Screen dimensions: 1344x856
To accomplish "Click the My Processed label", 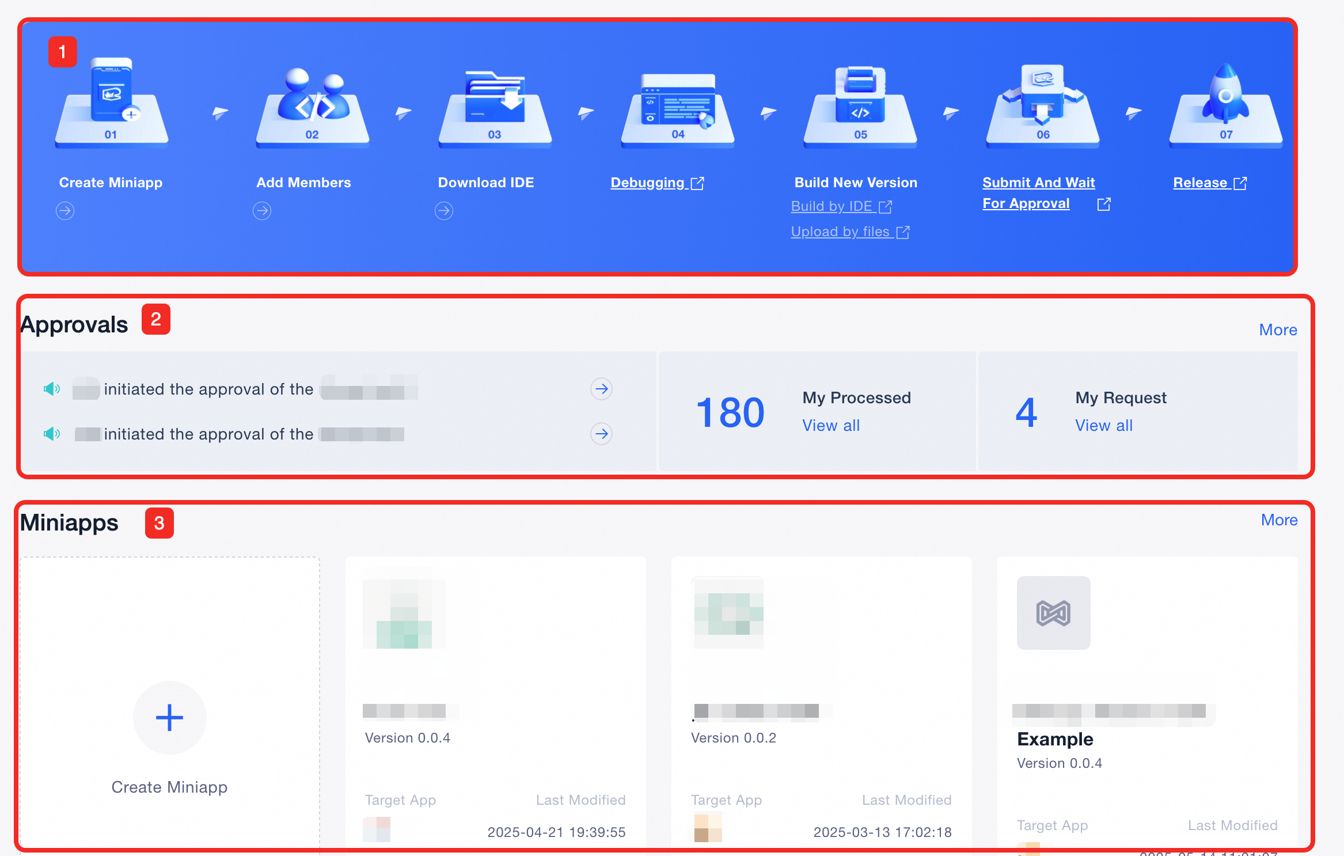I will pos(857,397).
